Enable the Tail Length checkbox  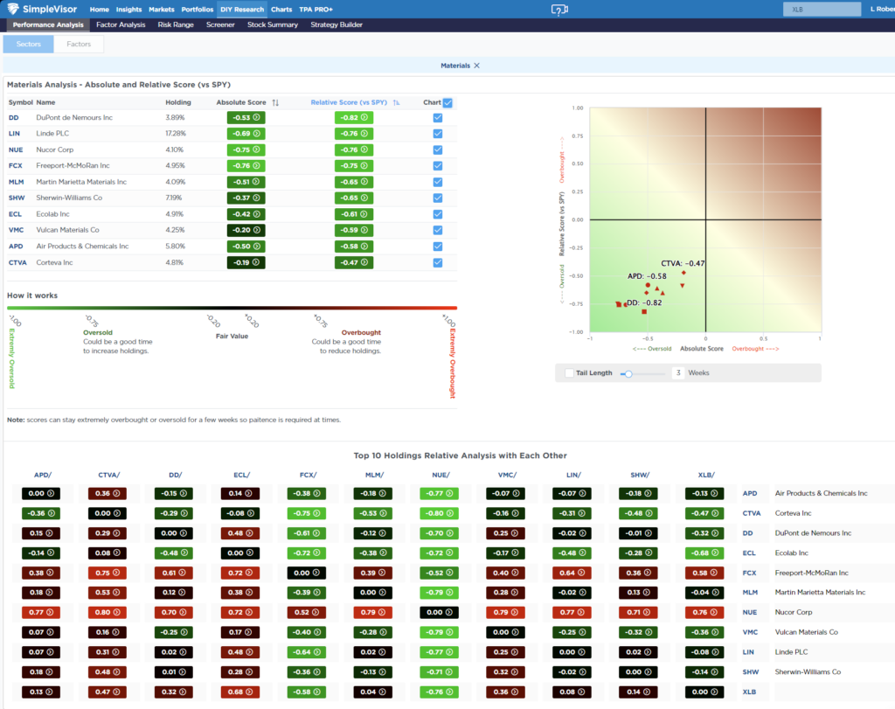tap(569, 373)
